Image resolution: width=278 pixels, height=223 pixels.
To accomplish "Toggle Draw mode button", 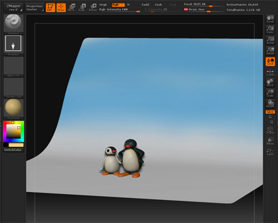I will pos(61,8).
